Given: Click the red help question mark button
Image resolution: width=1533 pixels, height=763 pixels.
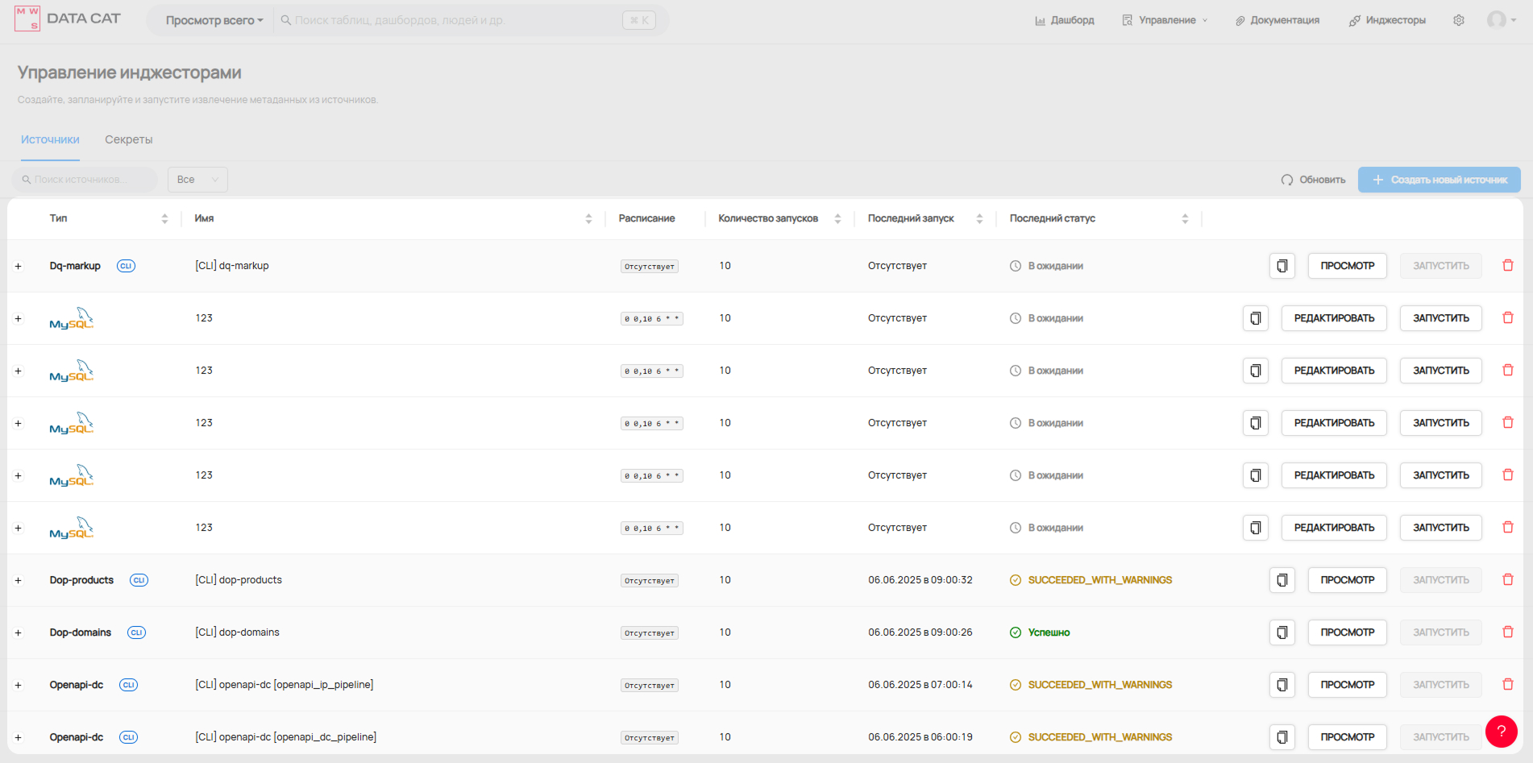Looking at the screenshot, I should click(x=1501, y=732).
